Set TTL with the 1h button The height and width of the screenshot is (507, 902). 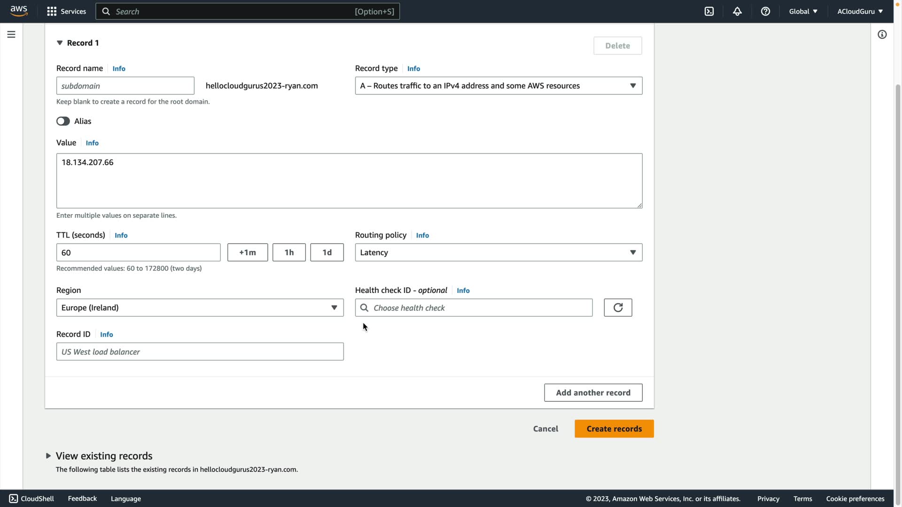[x=289, y=253]
